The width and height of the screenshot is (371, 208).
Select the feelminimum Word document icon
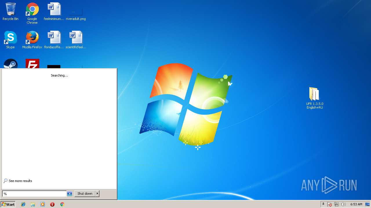tap(54, 12)
